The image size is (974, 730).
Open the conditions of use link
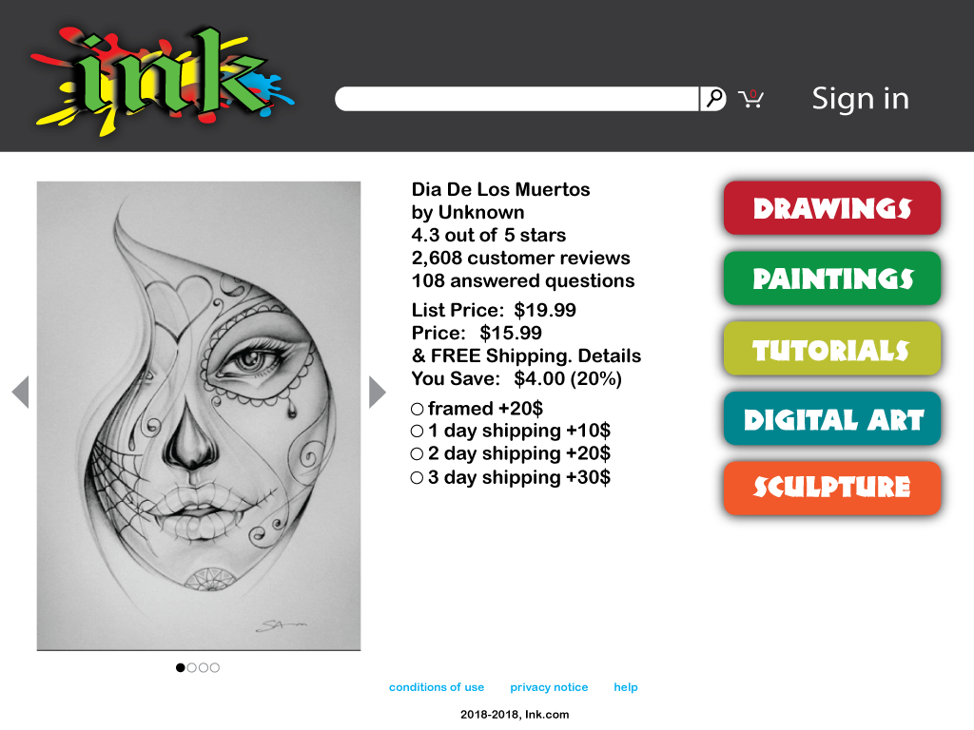click(x=436, y=687)
